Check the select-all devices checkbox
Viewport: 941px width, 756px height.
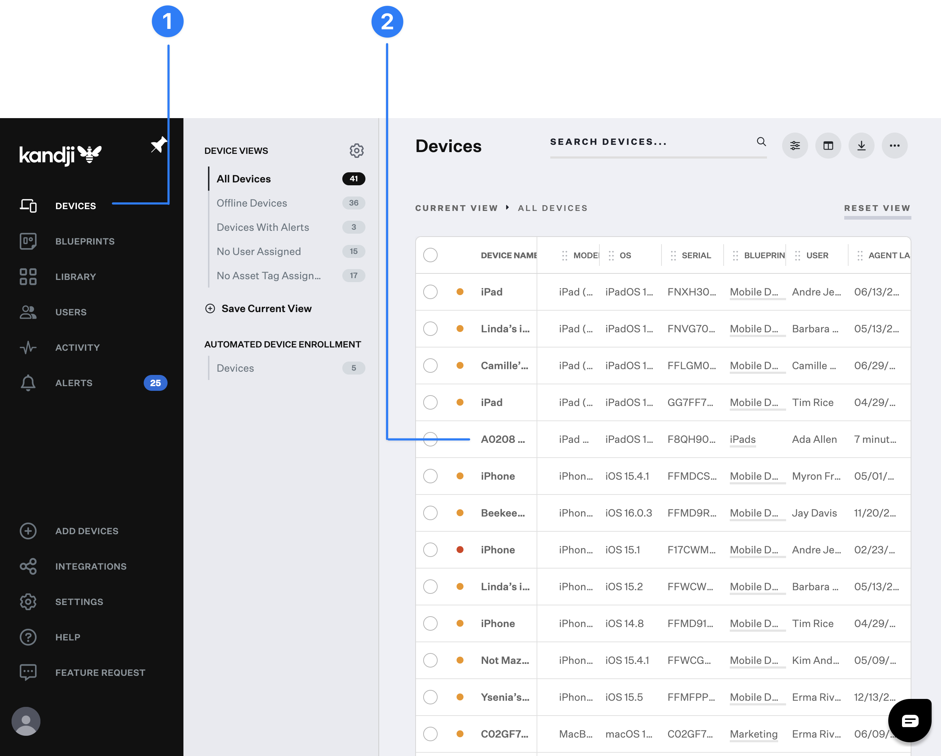point(430,255)
